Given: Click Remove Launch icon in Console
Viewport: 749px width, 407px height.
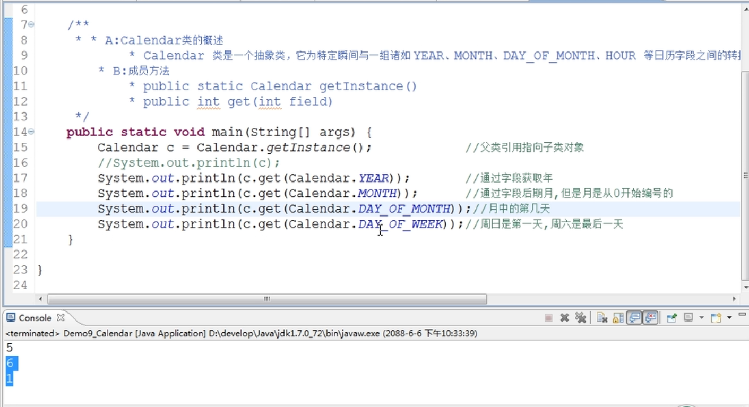Looking at the screenshot, I should [564, 318].
